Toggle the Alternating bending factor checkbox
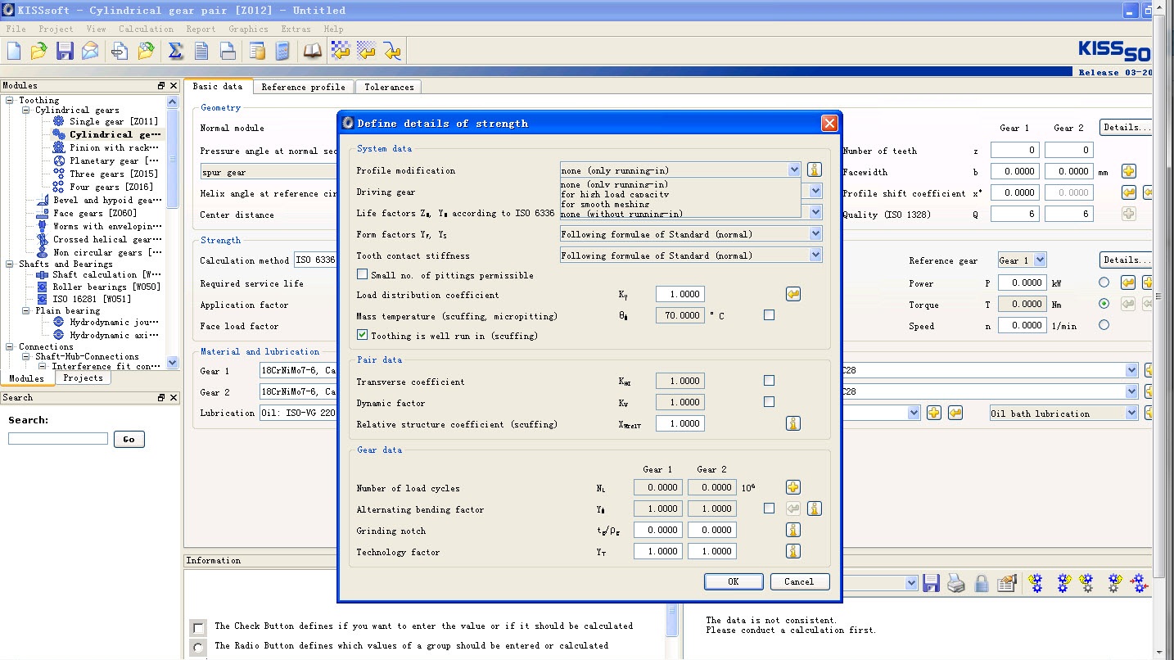Viewport: 1174px width, 660px height. click(x=769, y=508)
